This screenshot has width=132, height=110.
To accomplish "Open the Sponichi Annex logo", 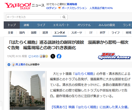I will tap(114, 56).
